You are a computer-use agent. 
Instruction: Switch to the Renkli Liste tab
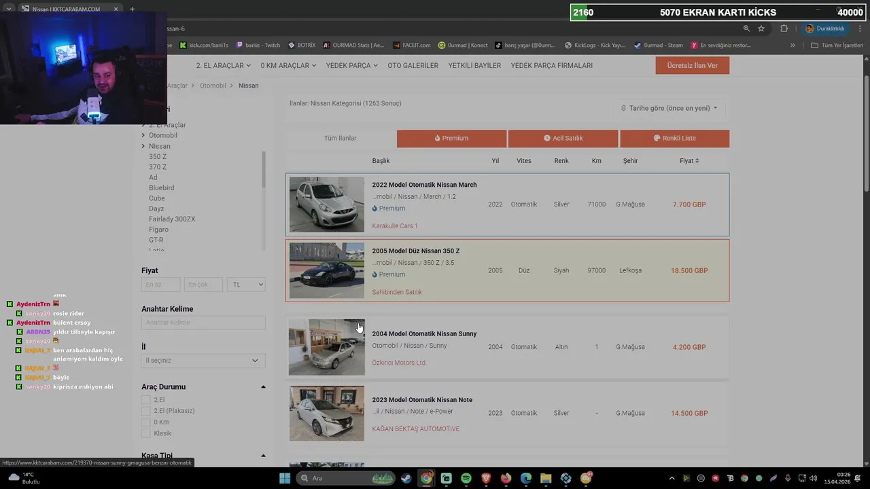(674, 138)
